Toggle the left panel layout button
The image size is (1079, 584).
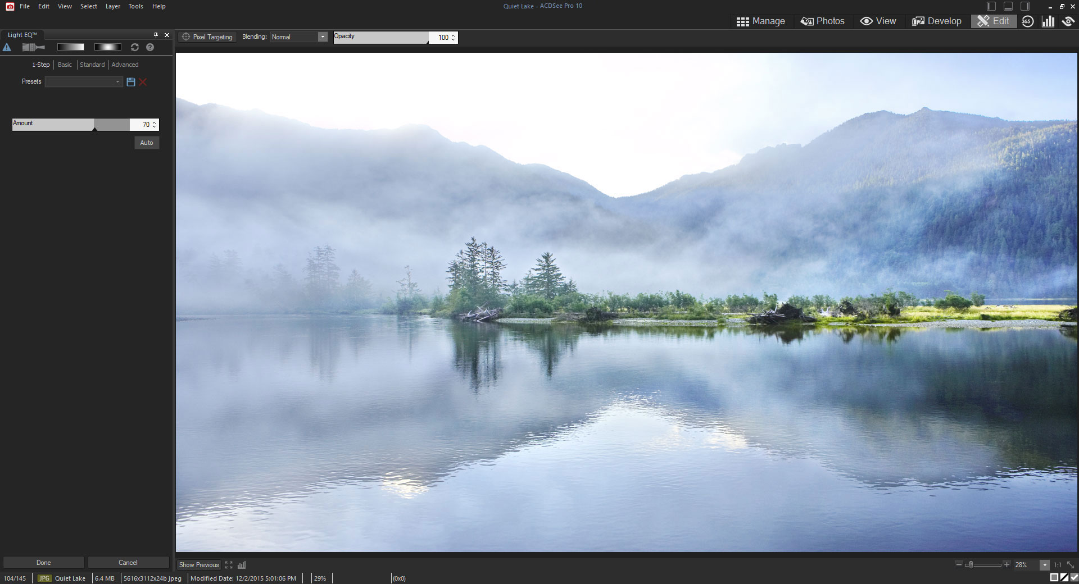[991, 6]
